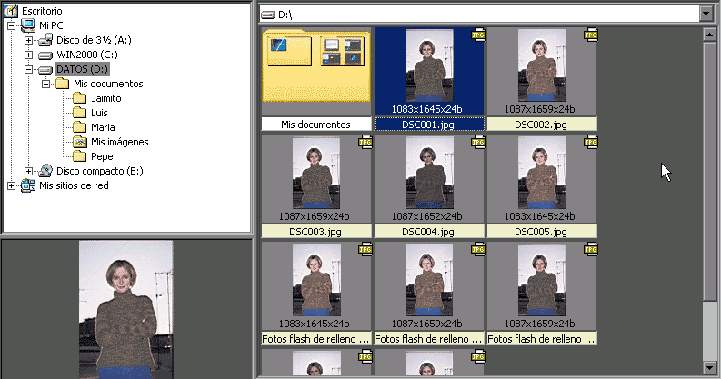Screen dimensions: 721x379
Task: Click the Mis documentos caption under folder thumbnail
Action: (316, 124)
